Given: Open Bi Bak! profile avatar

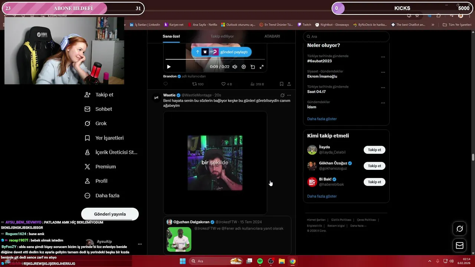Looking at the screenshot, I should point(312,182).
